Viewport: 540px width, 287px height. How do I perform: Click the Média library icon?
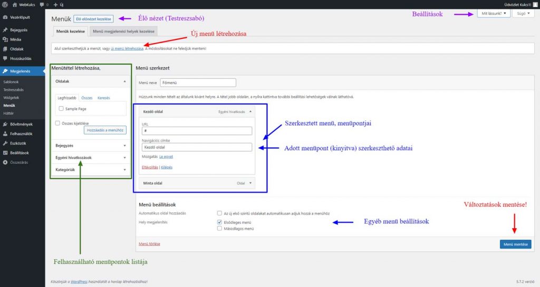pos(5,39)
